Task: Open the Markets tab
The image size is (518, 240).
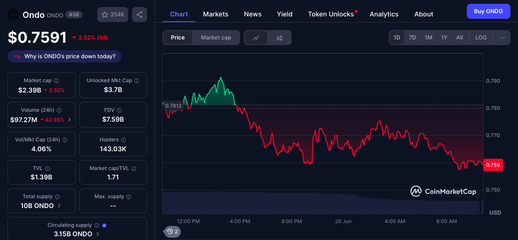Action: click(216, 14)
